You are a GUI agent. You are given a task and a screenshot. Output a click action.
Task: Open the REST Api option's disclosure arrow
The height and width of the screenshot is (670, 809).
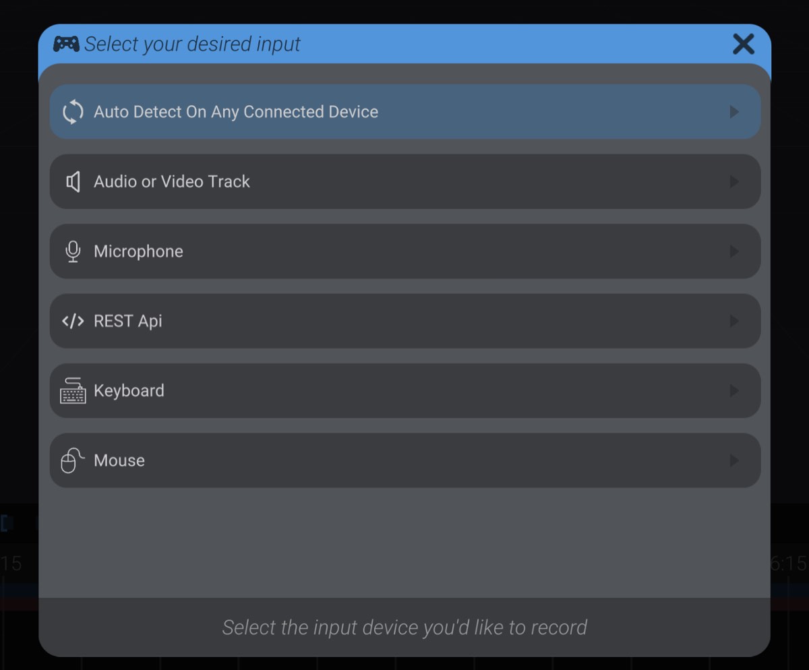[x=735, y=321]
